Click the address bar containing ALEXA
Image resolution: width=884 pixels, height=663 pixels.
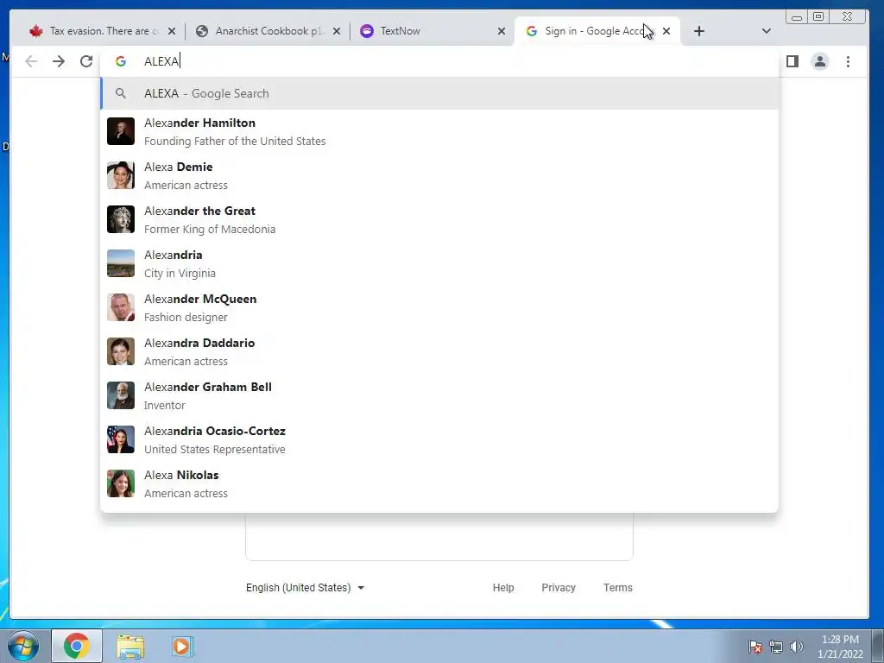click(x=439, y=61)
